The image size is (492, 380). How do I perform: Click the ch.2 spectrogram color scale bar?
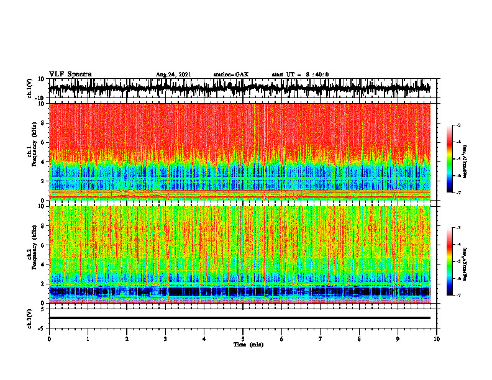449,261
